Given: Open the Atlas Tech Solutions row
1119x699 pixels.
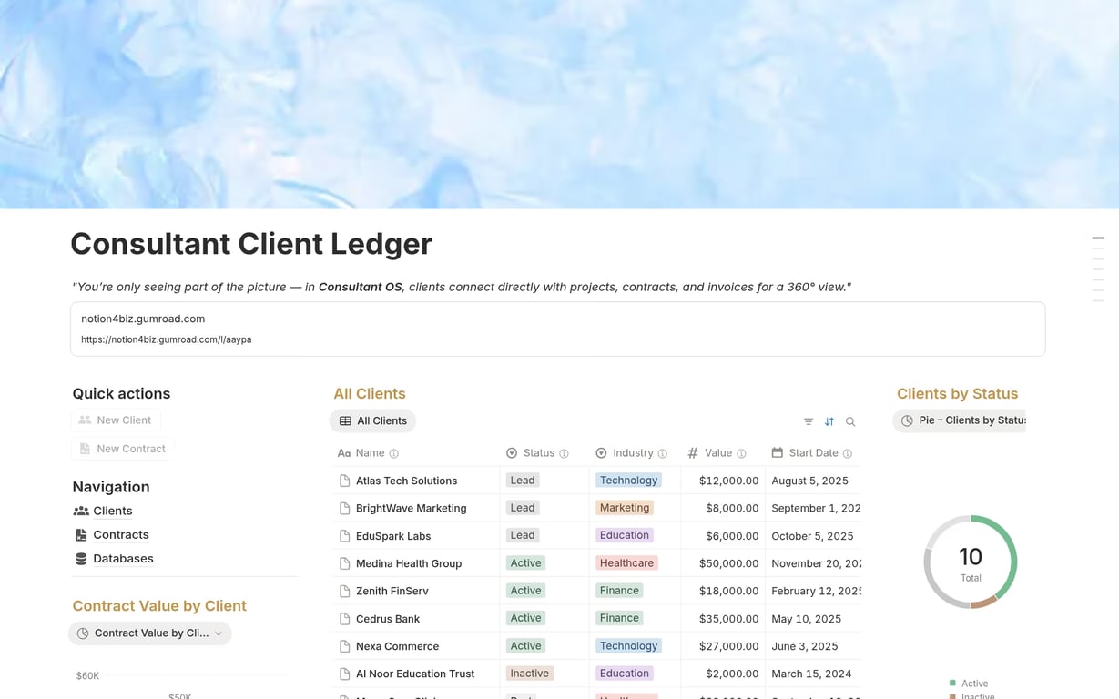Looking at the screenshot, I should (596, 481).
